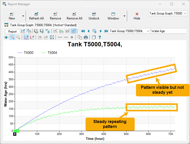
Task: Click the T5004 legend entry
Action: 49,53
